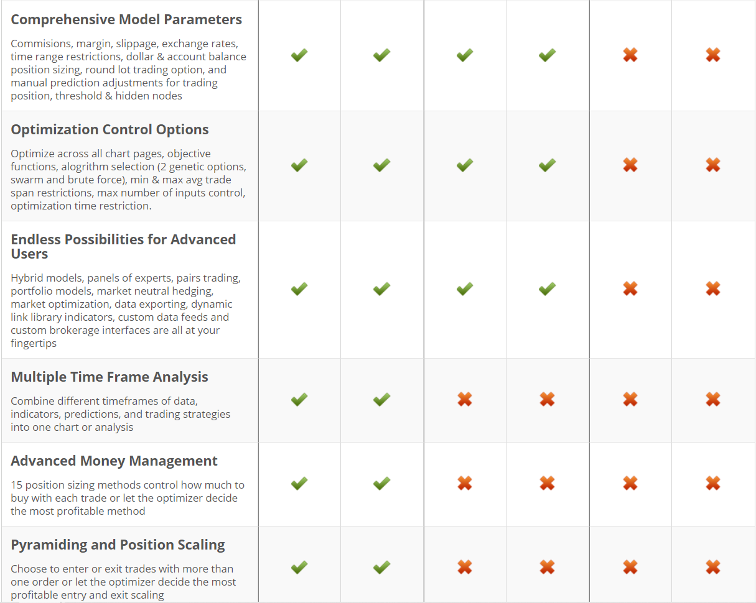Image resolution: width=756 pixels, height=603 pixels.
Task: Click the first-column checkmark for Comprehensive Model Parameters
Action: point(299,55)
